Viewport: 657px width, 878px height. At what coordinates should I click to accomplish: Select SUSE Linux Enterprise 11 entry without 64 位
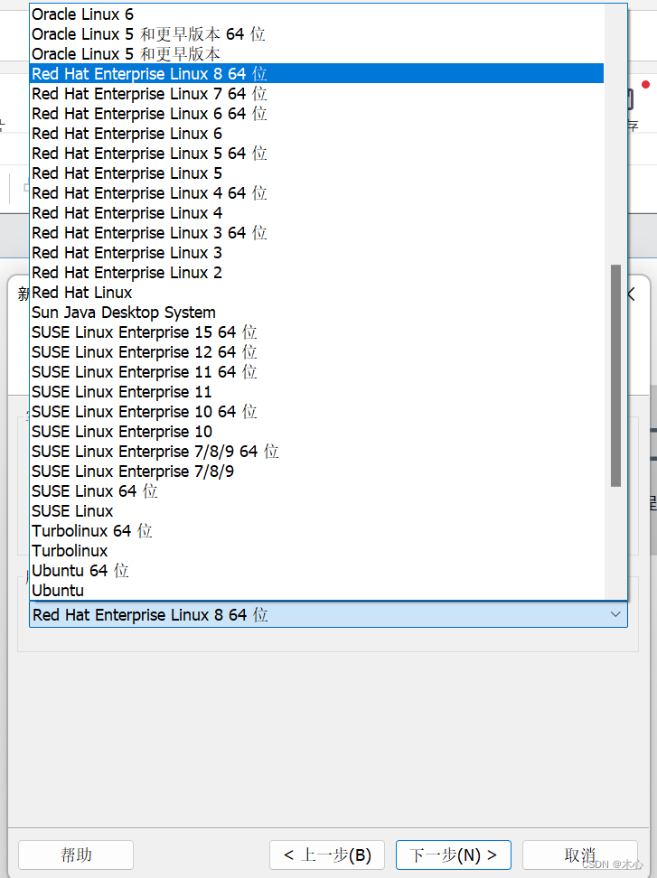[316, 392]
